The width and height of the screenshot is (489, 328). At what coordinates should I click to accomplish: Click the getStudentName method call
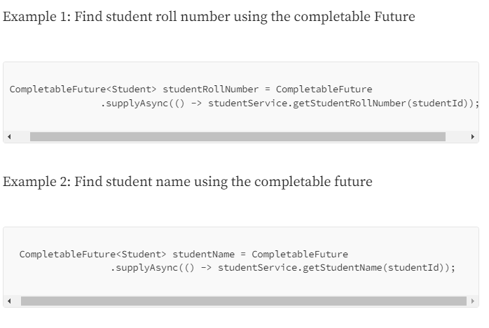point(343,268)
